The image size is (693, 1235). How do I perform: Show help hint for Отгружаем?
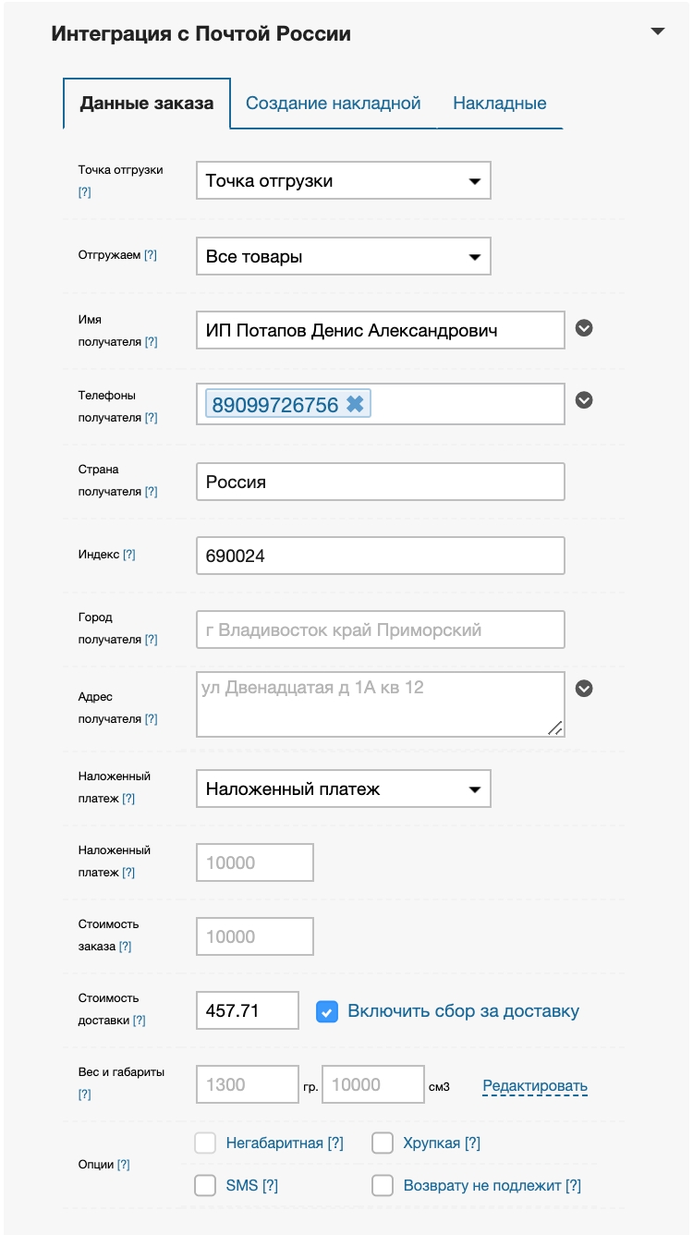point(151,255)
